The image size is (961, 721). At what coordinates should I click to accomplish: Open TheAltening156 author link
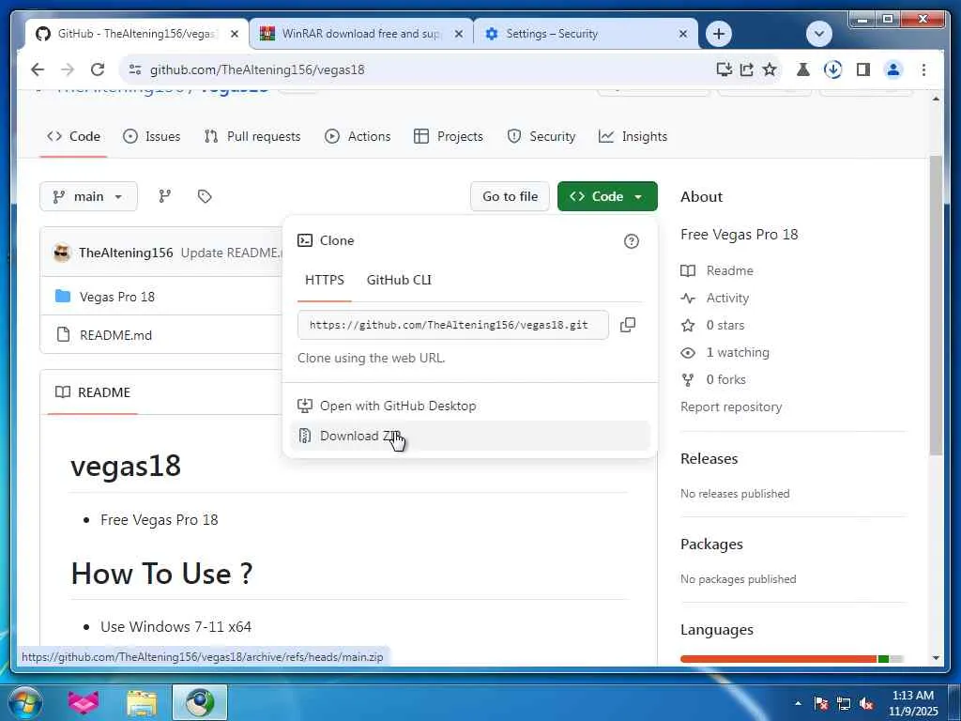pyautogui.click(x=126, y=253)
